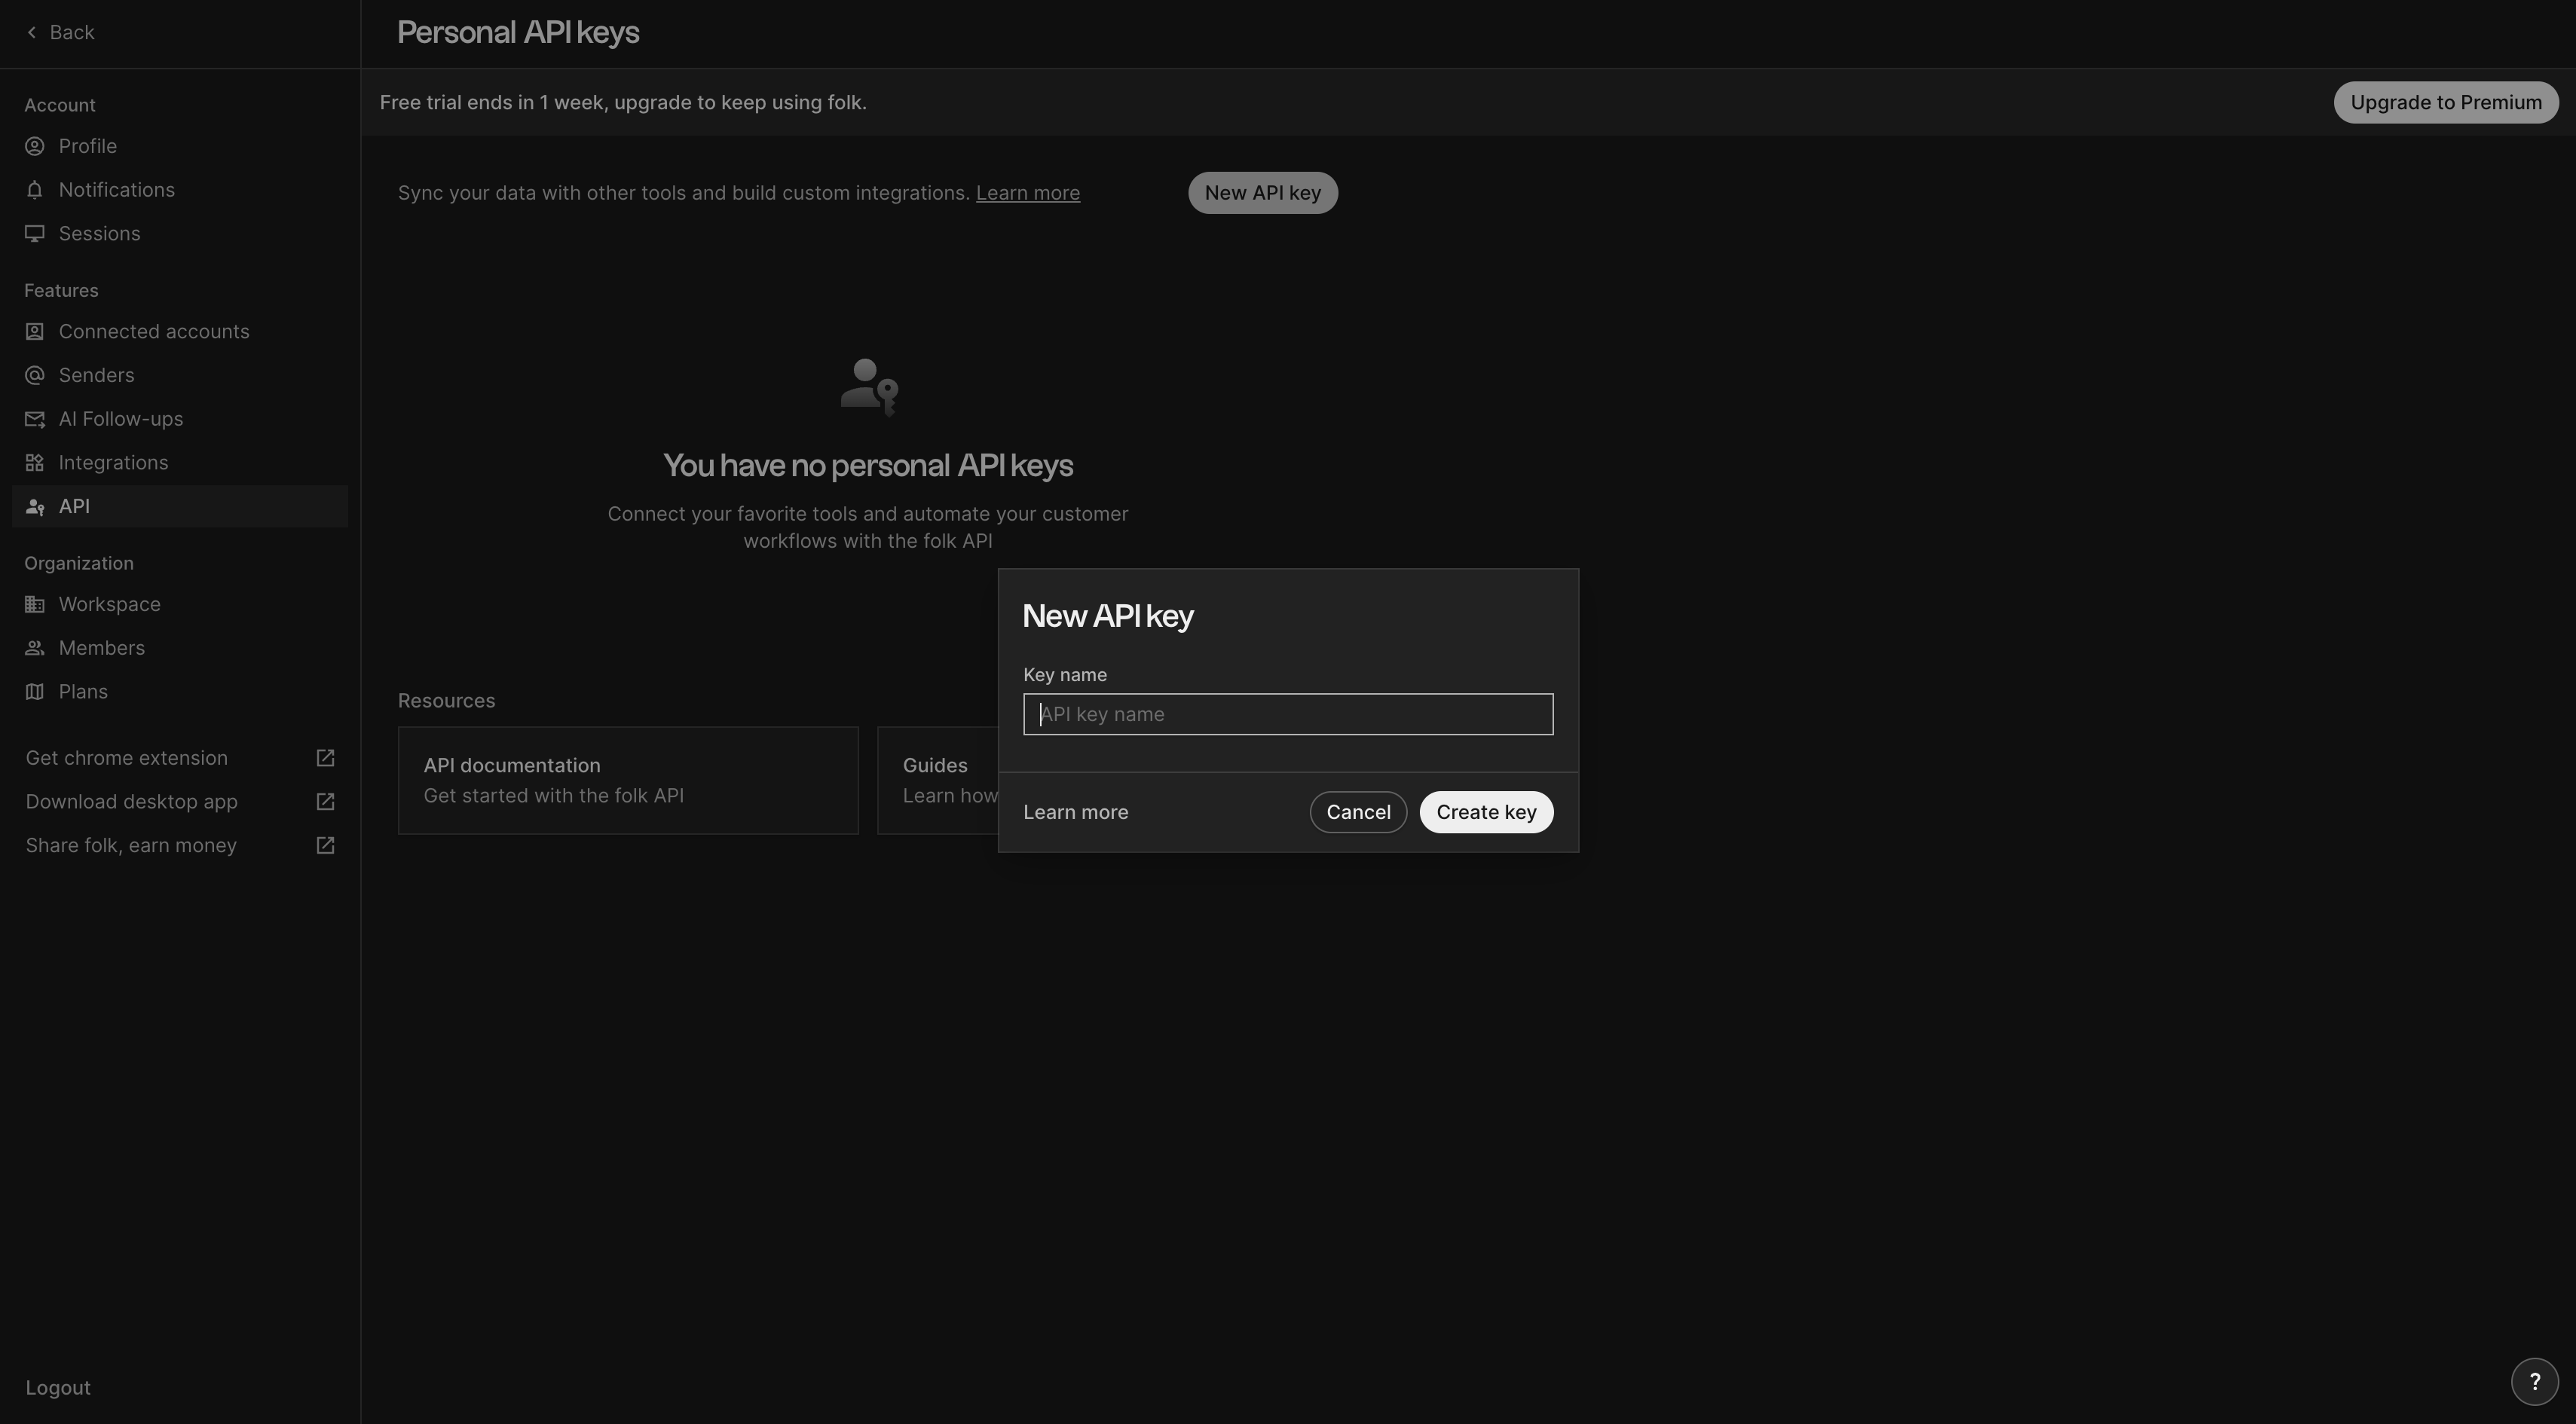Cancel the New API key dialog

pos(1358,812)
